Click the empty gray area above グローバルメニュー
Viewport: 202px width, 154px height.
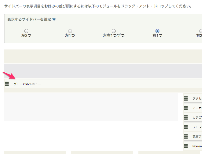103,71
